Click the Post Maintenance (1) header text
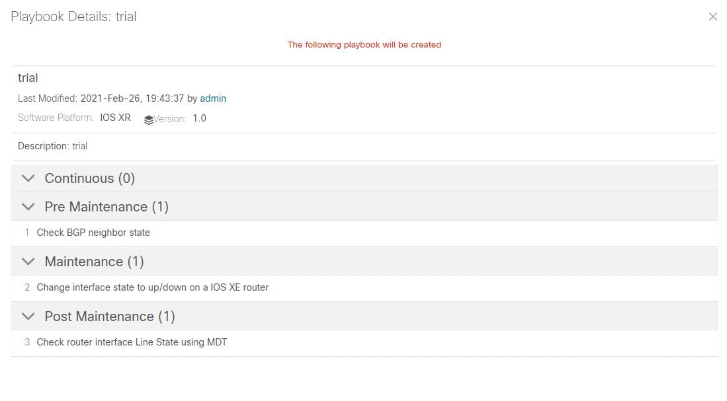 109,316
